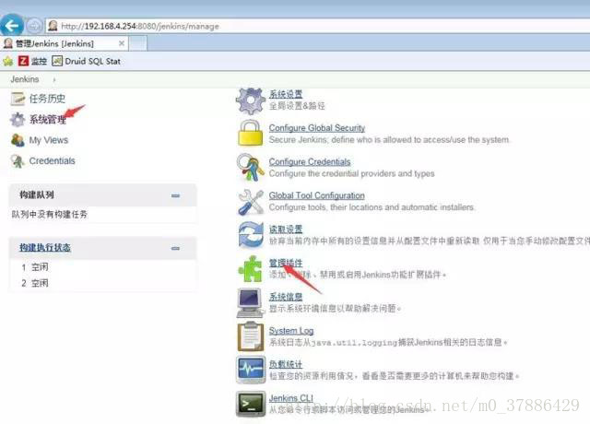This screenshot has height=424, width=590.
Task: Open the 系统信息 link
Action: point(286,297)
